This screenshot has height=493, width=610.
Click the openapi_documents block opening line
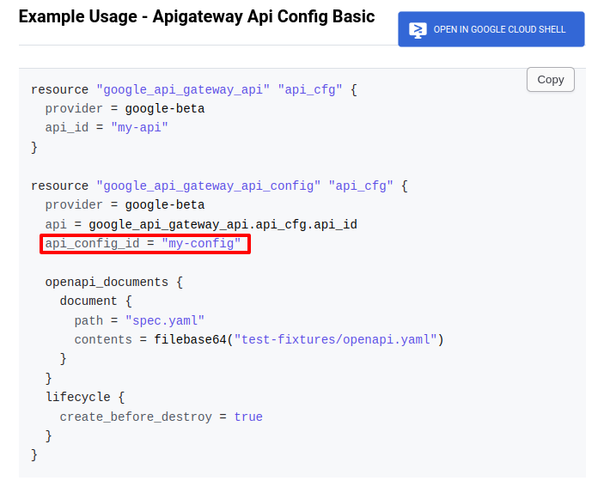pyautogui.click(x=114, y=283)
